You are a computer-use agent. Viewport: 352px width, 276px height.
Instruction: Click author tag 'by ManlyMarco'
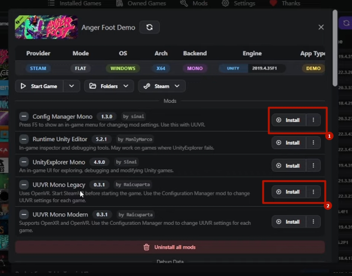135,139
